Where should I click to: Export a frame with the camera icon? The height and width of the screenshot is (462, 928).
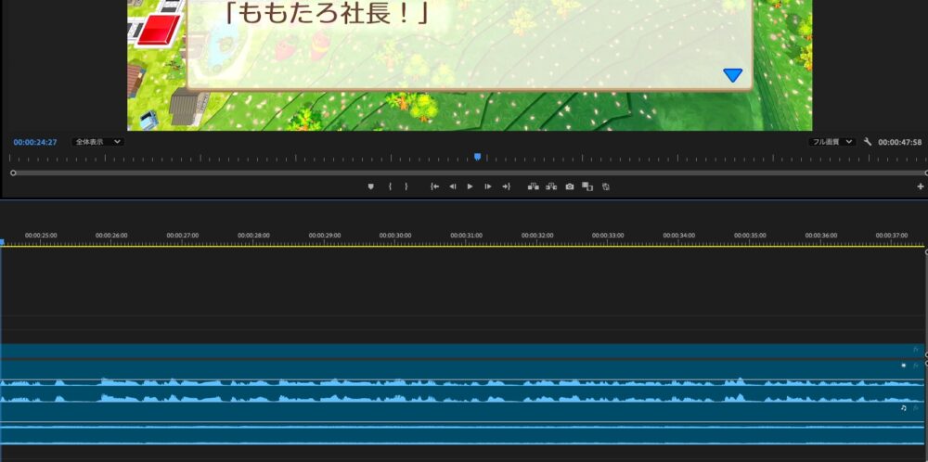(570, 186)
